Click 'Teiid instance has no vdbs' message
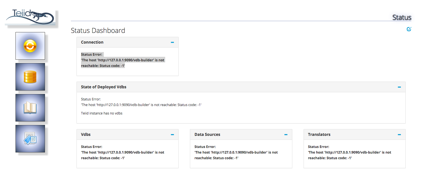Image resolution: width=422 pixels, height=191 pixels. (x=102, y=113)
